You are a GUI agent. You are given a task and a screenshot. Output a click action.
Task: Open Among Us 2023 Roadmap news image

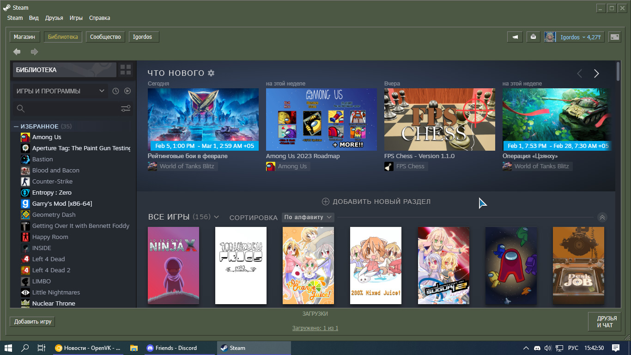[x=322, y=119]
